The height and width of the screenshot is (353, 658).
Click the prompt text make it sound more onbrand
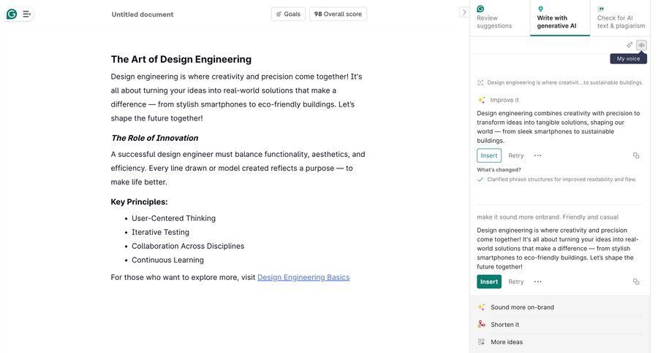[547, 217]
